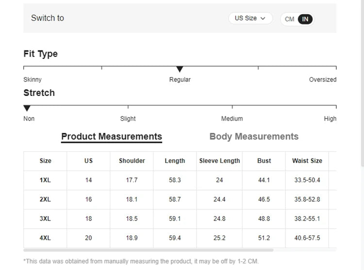The width and height of the screenshot is (364, 270).
Task: Click the Stretch triangle marker at Non
Action: coord(27,109)
